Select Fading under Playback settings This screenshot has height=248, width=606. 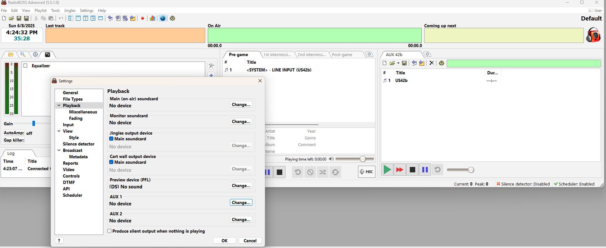pyautogui.click(x=76, y=118)
